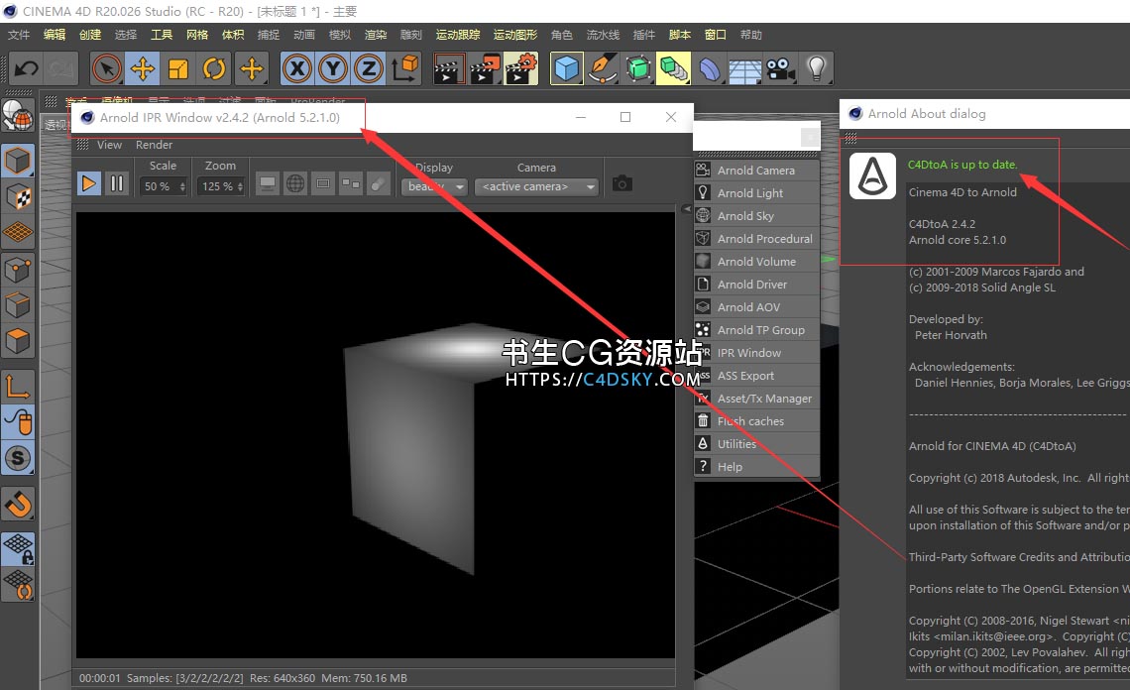Viewport: 1130px width, 690px height.
Task: Select the Live Selection arrow tool
Action: (107, 68)
